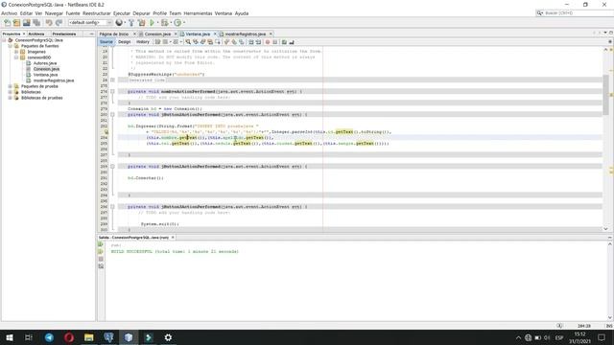614x345 pixels.
Task: Click the Buscar search field
Action: pyautogui.click(x=574, y=12)
